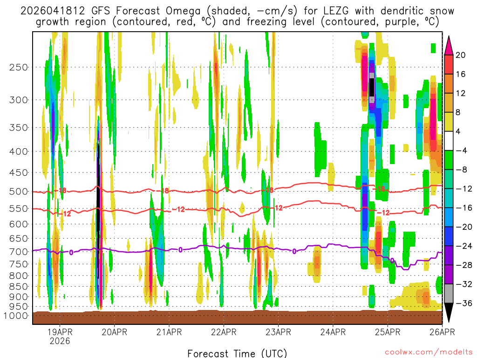Select the 24APR time axis label
The height and width of the screenshot is (358, 477).
333,332
